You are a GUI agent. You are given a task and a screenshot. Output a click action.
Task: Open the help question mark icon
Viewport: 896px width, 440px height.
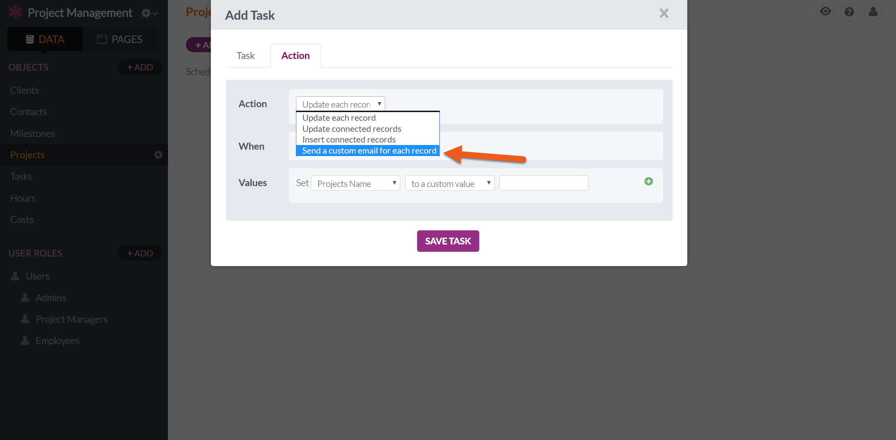click(849, 12)
